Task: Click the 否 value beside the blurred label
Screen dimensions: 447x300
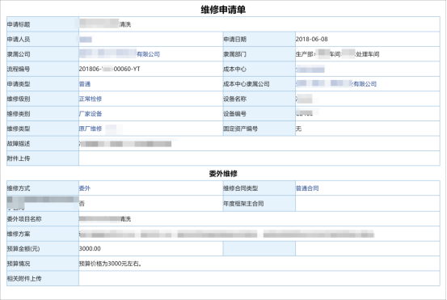Action: tap(82, 203)
